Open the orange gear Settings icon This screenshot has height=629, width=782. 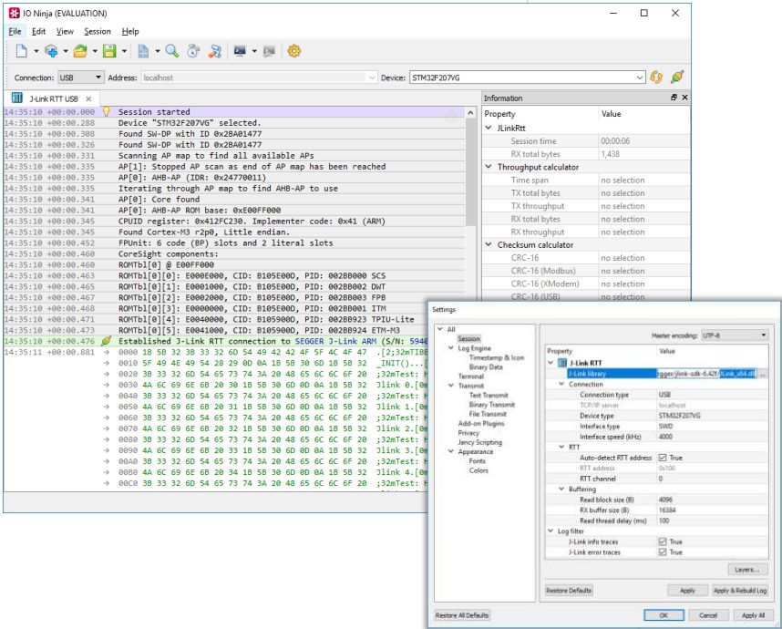coord(294,51)
